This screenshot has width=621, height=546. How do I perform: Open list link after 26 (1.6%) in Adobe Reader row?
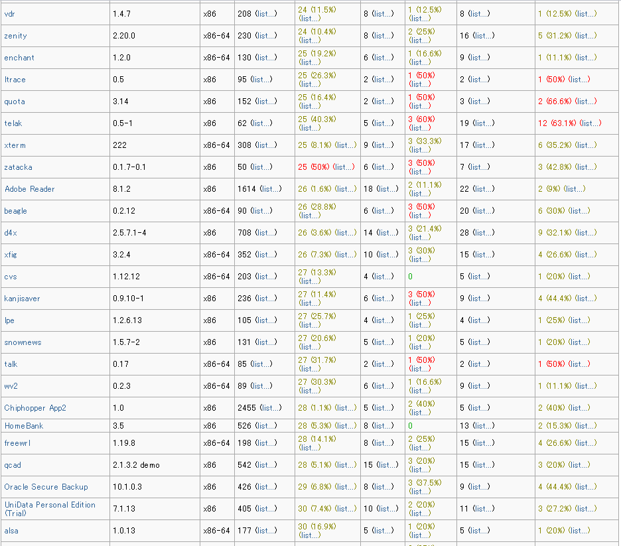(x=346, y=189)
